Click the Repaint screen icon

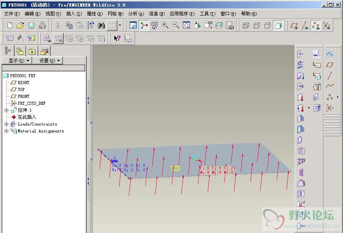click(x=133, y=25)
